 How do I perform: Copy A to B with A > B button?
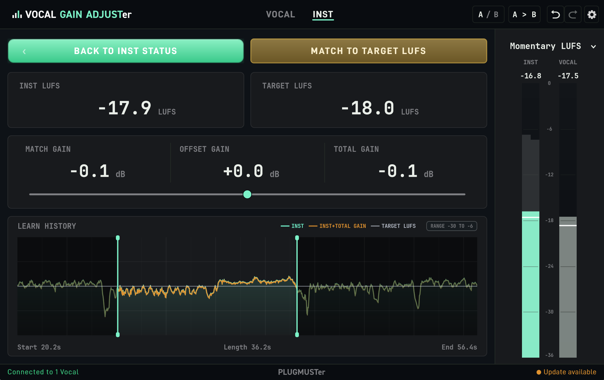524,14
